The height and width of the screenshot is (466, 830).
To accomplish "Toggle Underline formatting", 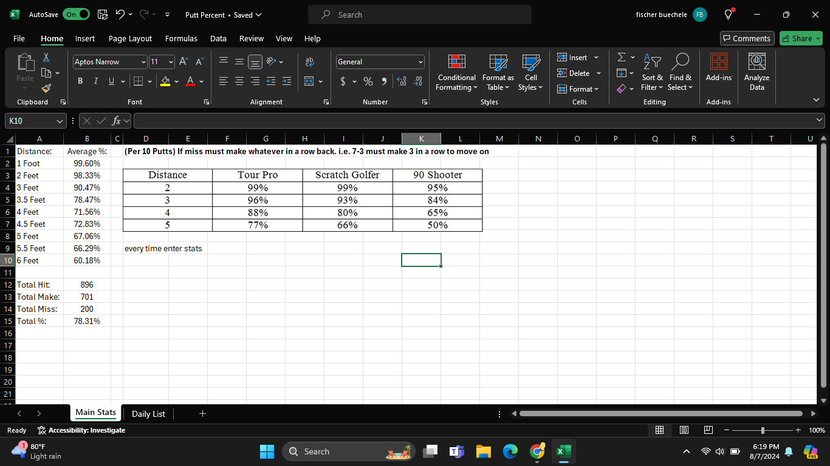I will [111, 81].
